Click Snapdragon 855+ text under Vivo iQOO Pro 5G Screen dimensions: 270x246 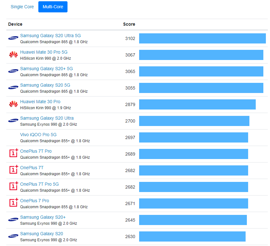click(55, 141)
